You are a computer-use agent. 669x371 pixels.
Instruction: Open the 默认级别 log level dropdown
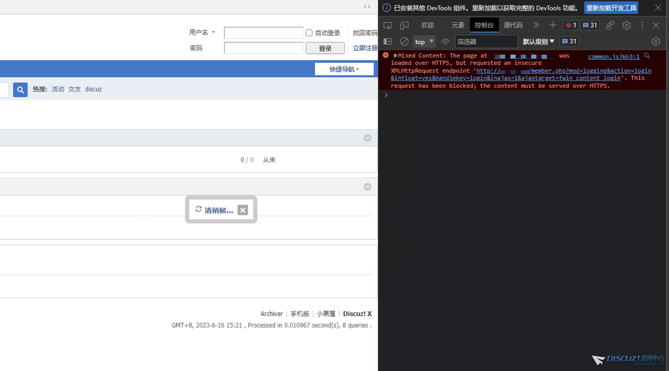tap(538, 41)
